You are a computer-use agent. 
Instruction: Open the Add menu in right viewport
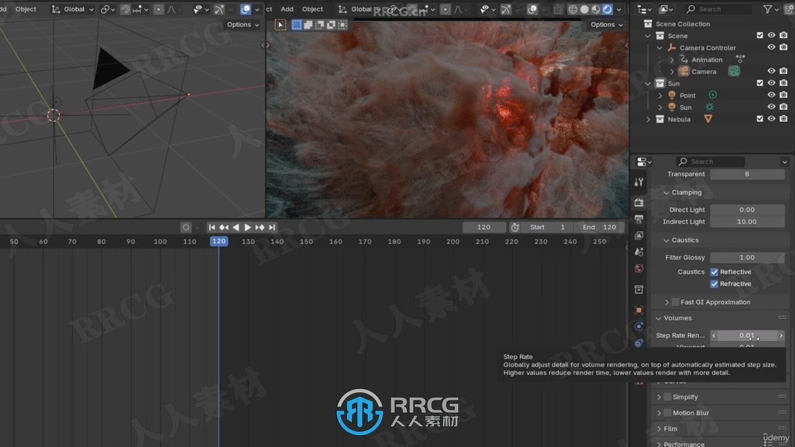click(287, 9)
